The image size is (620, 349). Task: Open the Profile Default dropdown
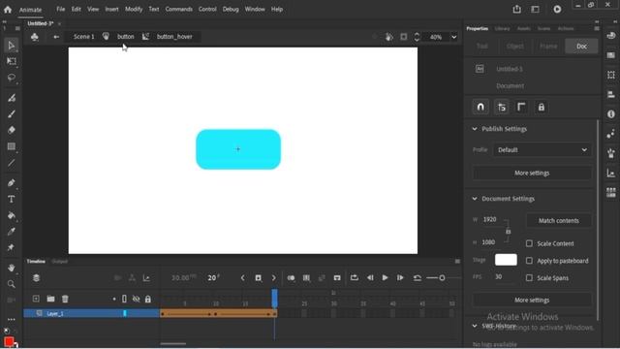(542, 150)
